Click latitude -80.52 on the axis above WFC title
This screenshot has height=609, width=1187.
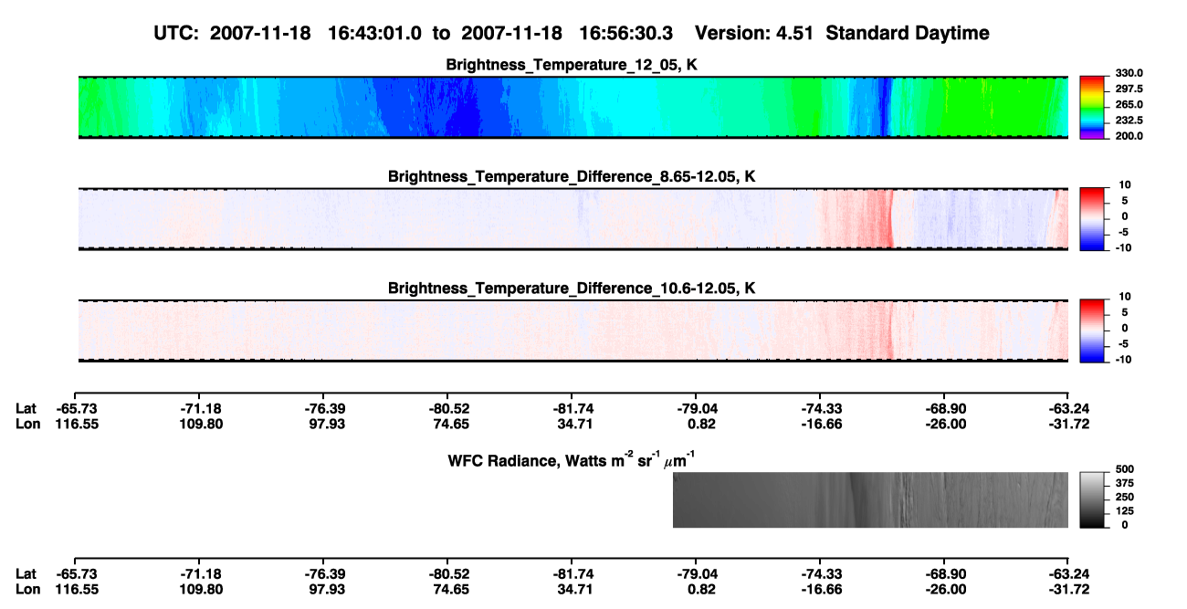(447, 409)
